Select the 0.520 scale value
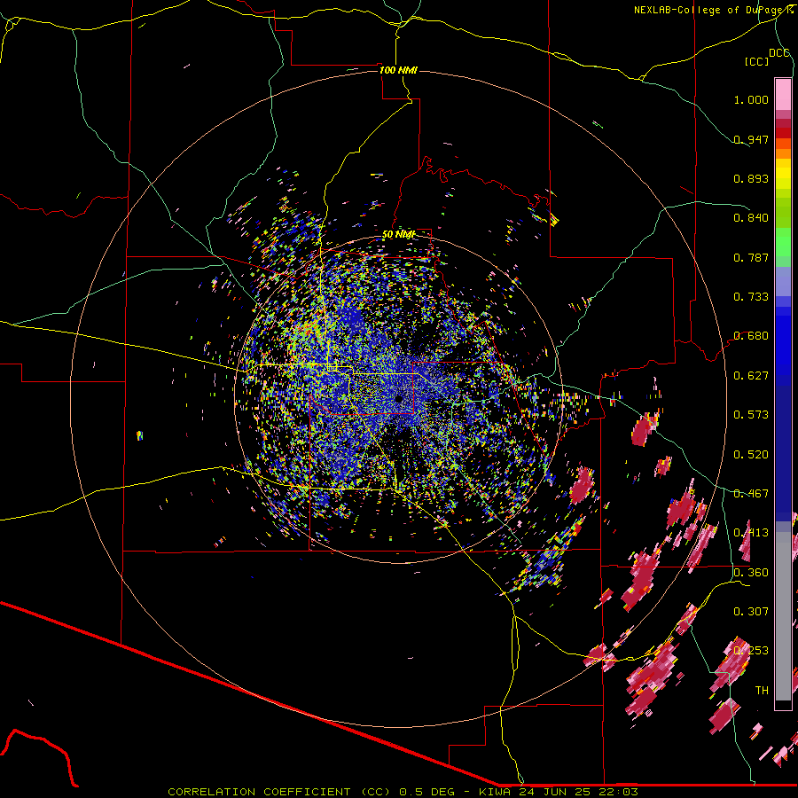Screen dimensions: 798x798 751,455
